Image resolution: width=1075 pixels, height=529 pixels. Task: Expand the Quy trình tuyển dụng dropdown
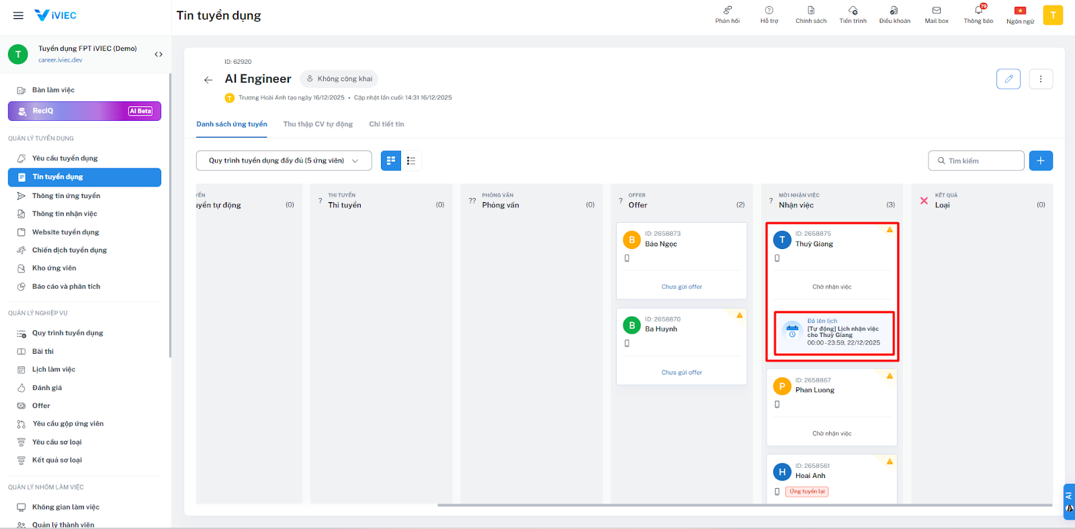tap(284, 161)
